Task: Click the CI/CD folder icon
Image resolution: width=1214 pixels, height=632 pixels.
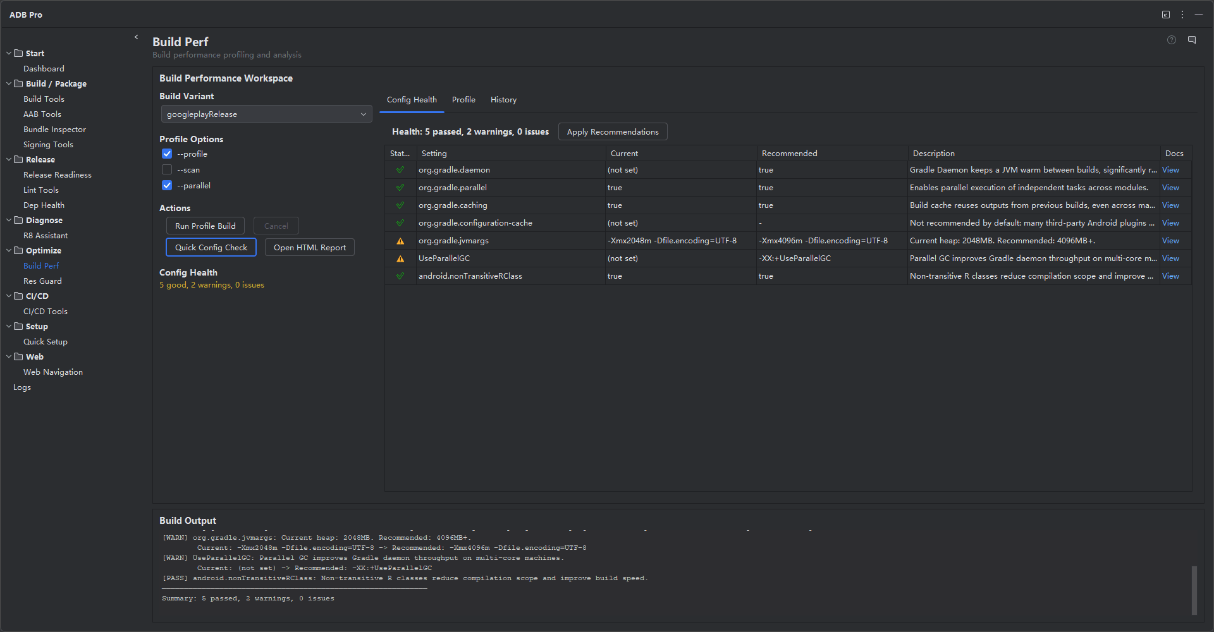Action: (18, 296)
